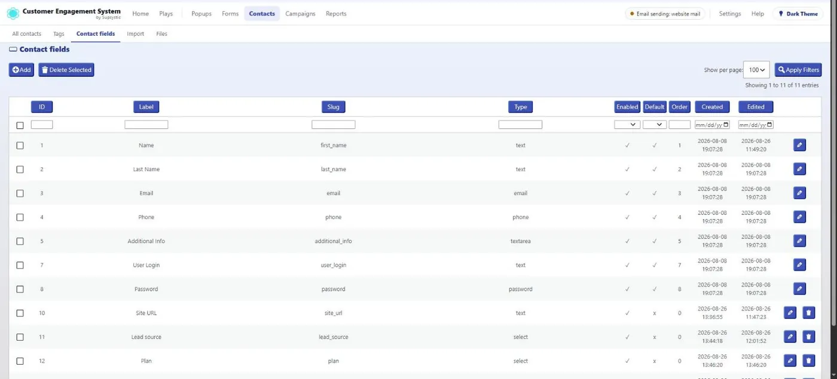This screenshot has height=379, width=837.
Task: Open the Import tab
Action: 136,34
